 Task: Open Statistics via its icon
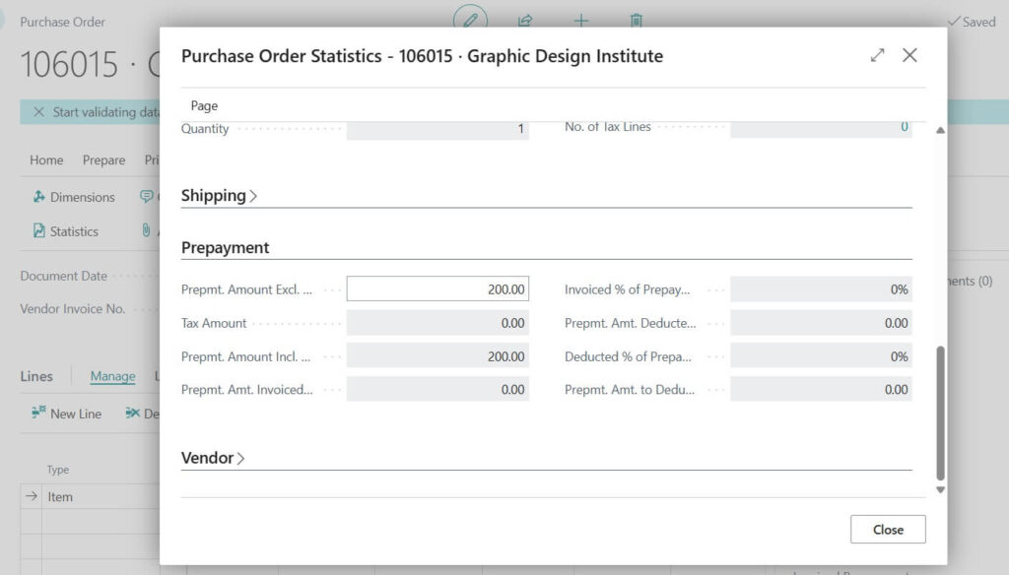[x=38, y=231]
